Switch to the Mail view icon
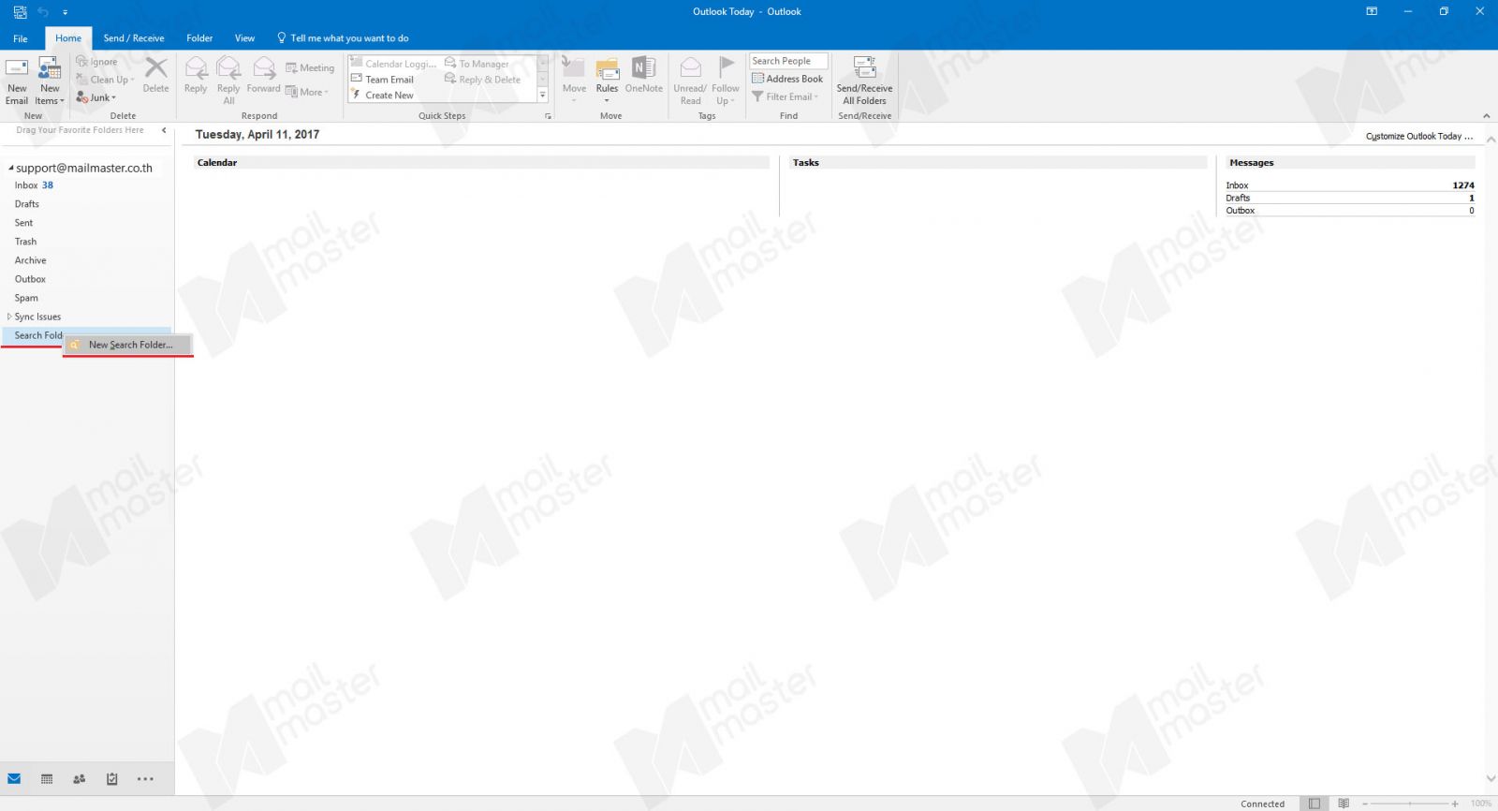The height and width of the screenshot is (811, 1498). click(x=14, y=779)
